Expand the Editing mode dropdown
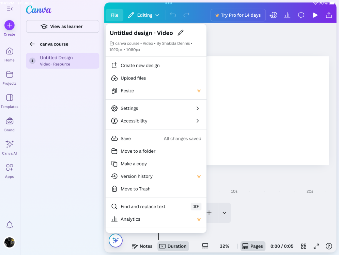 [x=144, y=15]
